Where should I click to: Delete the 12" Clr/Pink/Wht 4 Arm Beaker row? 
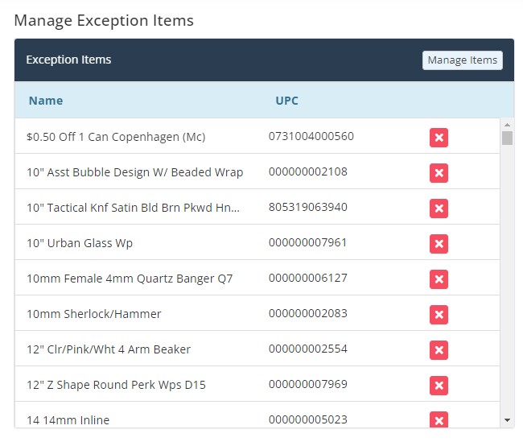439,350
